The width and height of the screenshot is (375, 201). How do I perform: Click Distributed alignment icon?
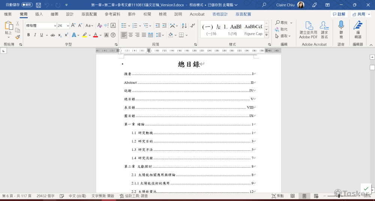pos(150,35)
